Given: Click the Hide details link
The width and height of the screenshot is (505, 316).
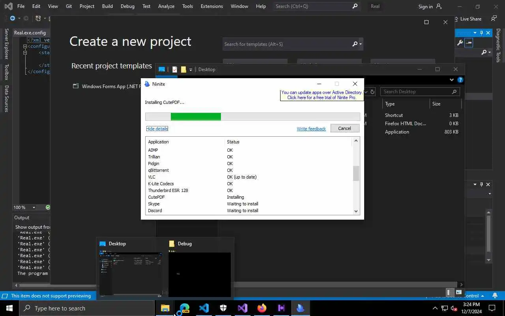Looking at the screenshot, I should pyautogui.click(x=157, y=129).
